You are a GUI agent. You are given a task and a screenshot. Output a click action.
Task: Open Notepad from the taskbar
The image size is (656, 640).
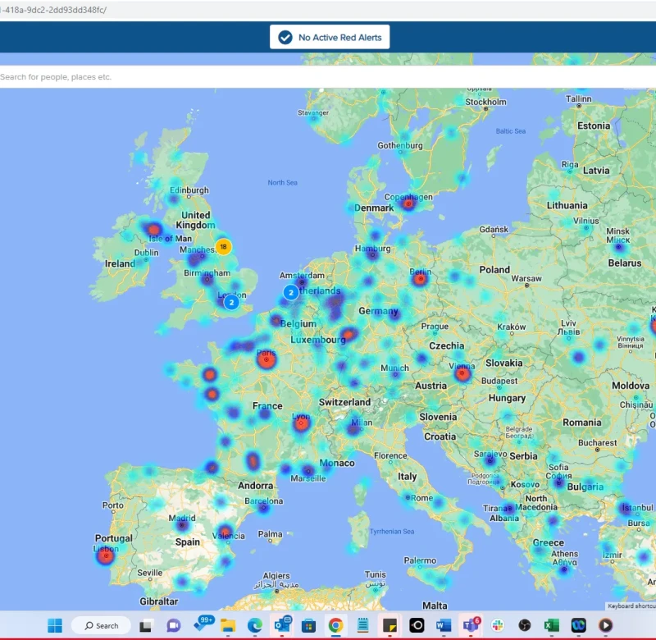pyautogui.click(x=362, y=625)
